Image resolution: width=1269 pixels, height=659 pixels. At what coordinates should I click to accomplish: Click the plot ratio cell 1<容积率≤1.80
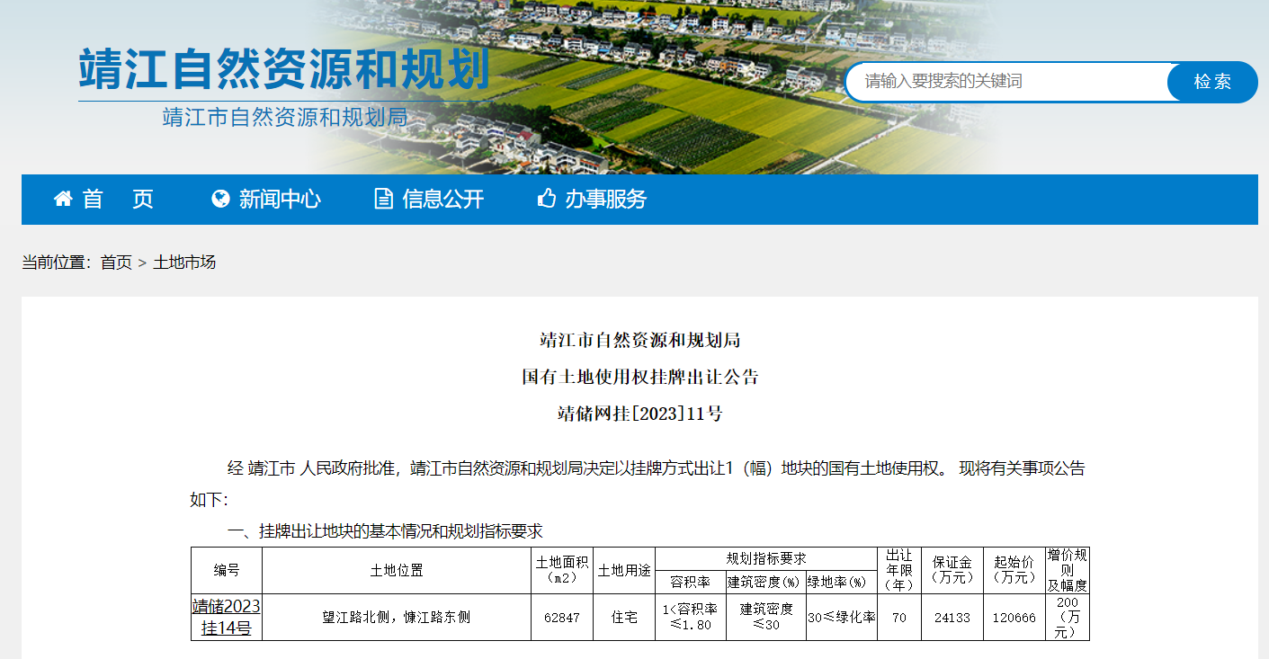point(690,618)
